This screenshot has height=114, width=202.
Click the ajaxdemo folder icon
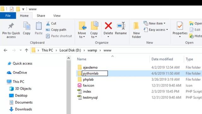tap(80, 67)
